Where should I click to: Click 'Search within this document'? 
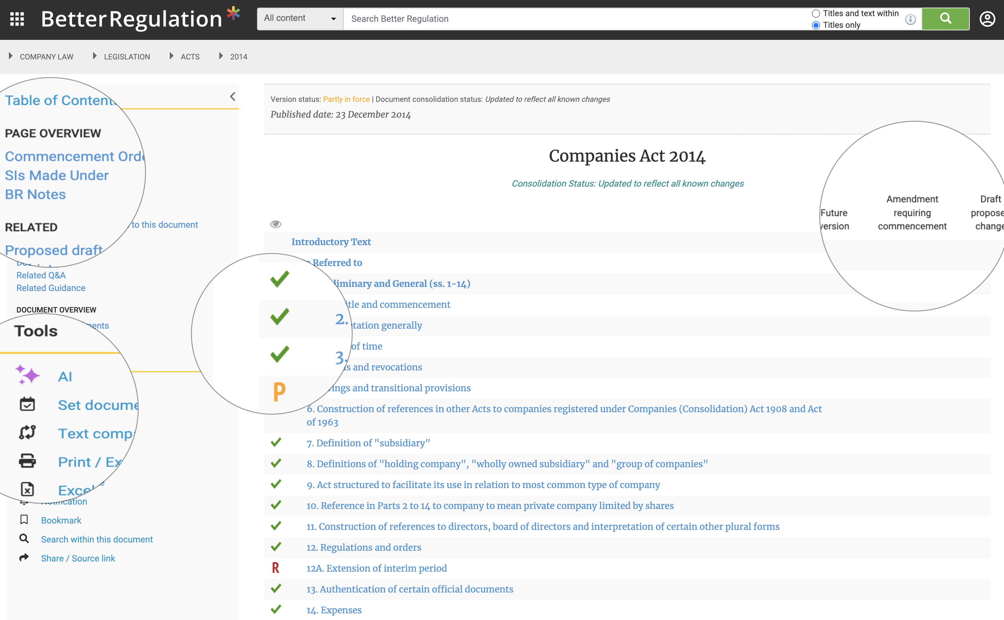point(97,539)
